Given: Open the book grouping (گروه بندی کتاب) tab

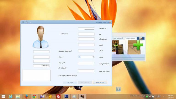Looking at the screenshot, I should point(118,38).
